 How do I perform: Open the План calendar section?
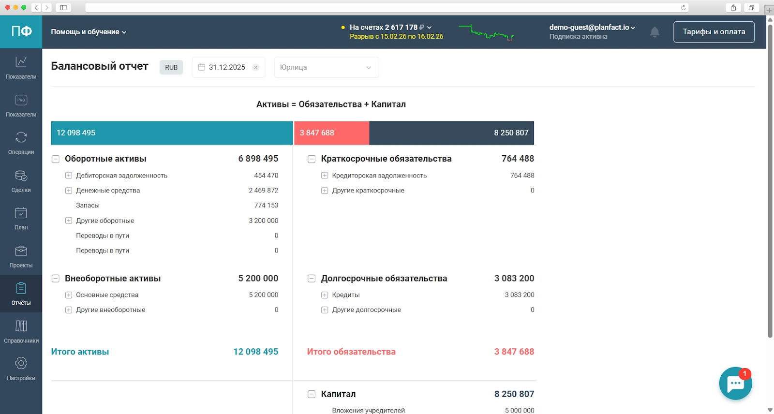pyautogui.click(x=21, y=218)
